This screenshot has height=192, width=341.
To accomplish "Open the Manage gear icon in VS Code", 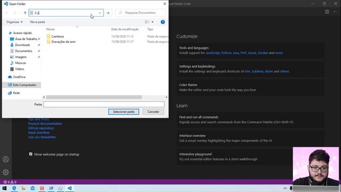I will pyautogui.click(x=6, y=172).
